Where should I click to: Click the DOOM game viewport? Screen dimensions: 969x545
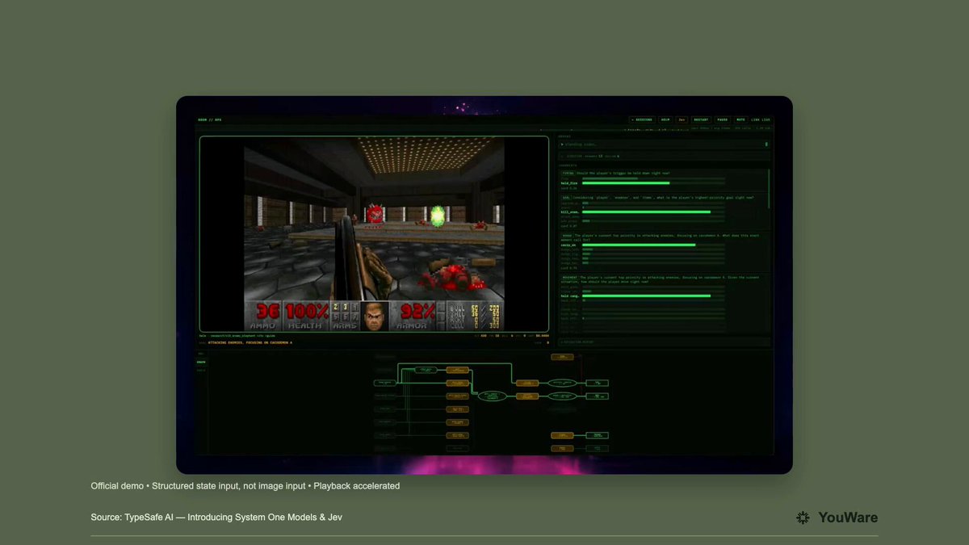374,234
